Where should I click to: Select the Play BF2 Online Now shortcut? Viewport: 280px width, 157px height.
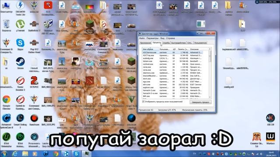point(34,46)
